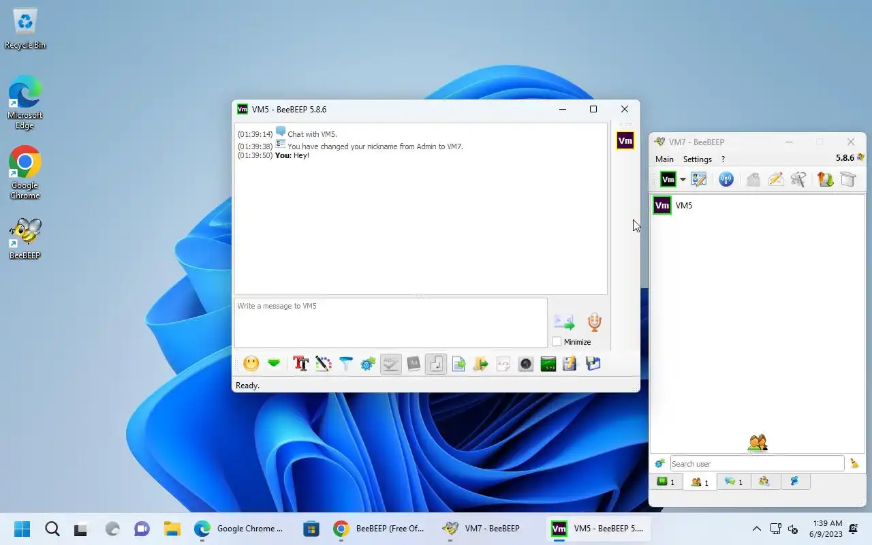Viewport: 872px width, 545px height.
Task: Click the blue funnel filter icon
Action: click(346, 364)
